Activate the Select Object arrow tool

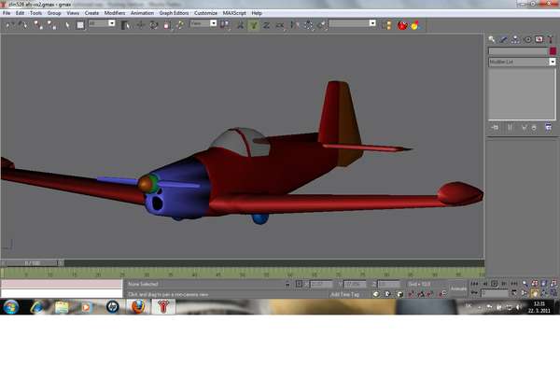tap(67, 25)
